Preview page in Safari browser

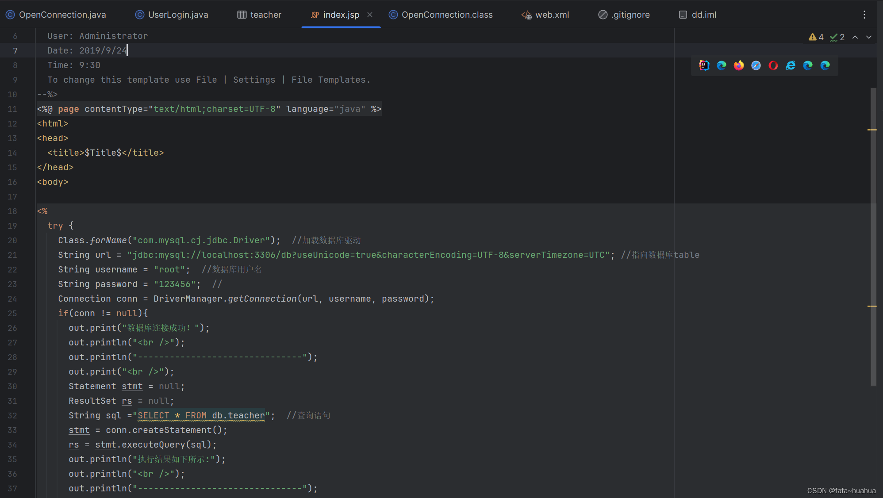coord(756,65)
